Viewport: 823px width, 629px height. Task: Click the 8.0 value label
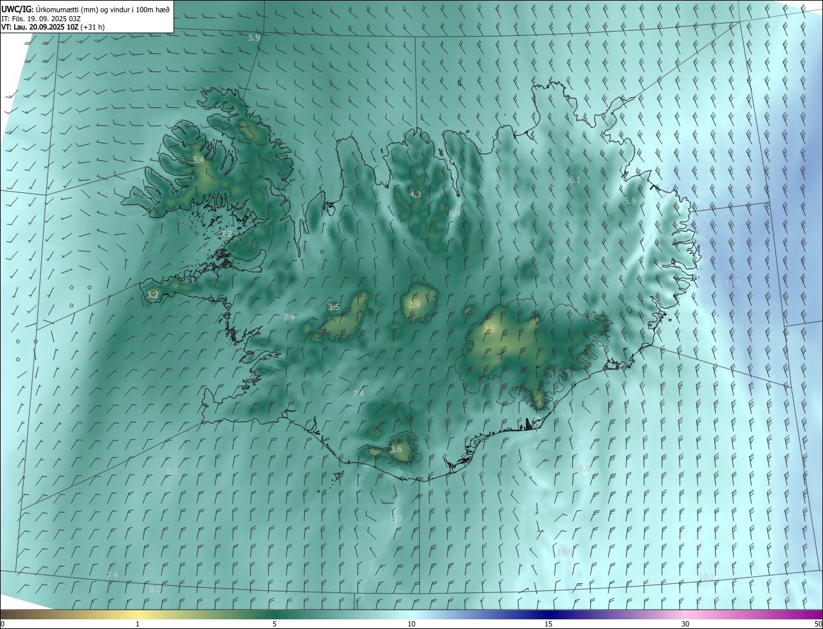tap(155, 589)
